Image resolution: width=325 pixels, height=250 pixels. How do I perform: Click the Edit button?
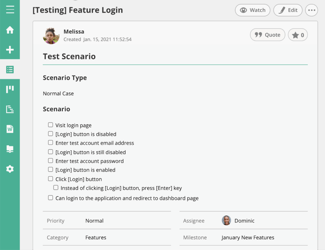[288, 10]
